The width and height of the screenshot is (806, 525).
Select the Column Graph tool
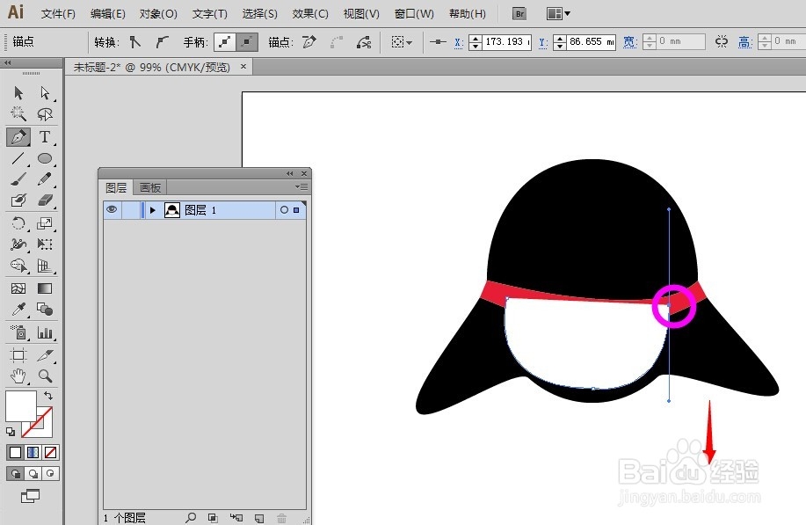45,332
